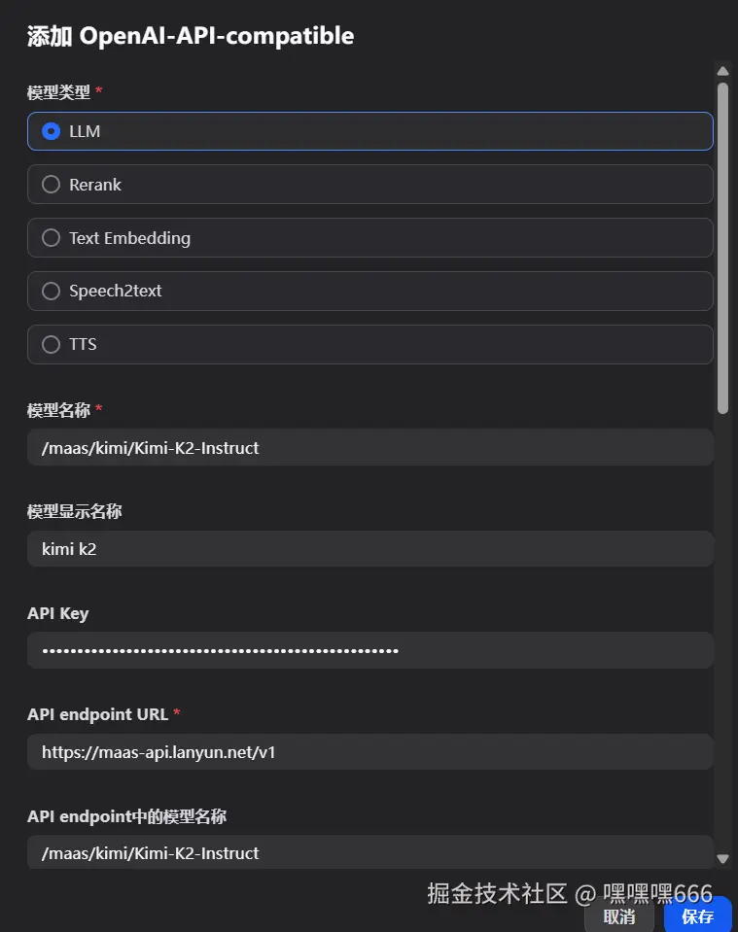
Task: Click the API endpoint URL input field
Action: [369, 752]
